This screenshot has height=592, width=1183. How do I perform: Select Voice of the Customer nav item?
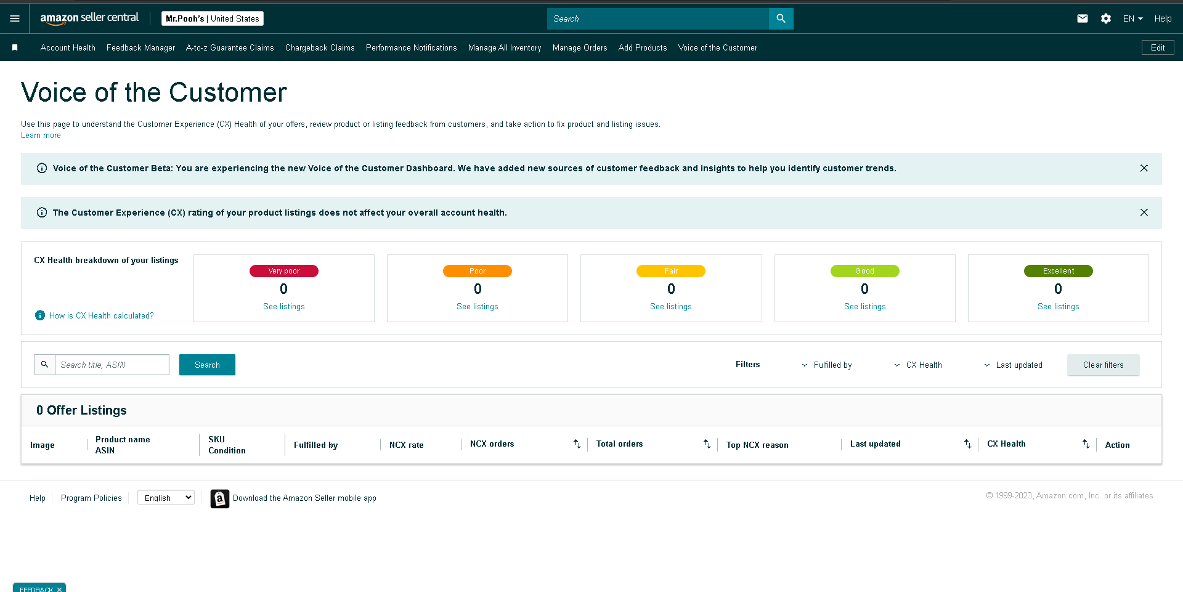(x=718, y=47)
